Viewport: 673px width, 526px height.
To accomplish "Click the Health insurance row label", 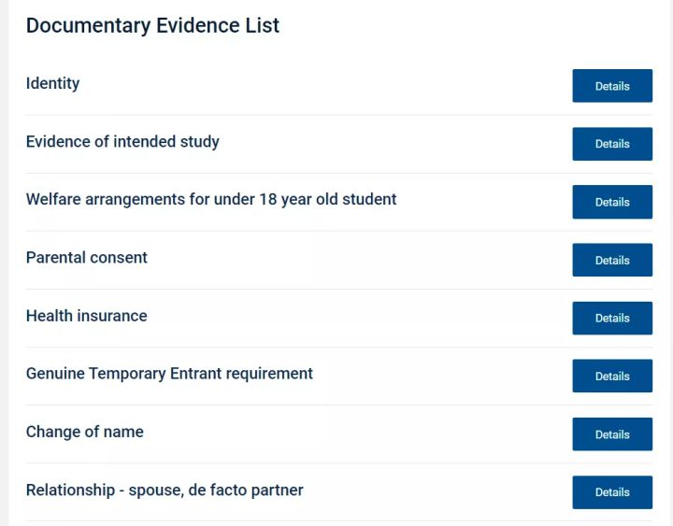I will pos(87,316).
